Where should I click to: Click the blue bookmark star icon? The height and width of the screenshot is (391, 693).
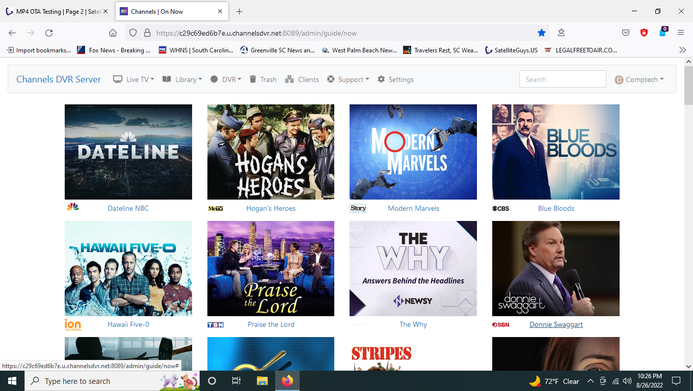[542, 33]
